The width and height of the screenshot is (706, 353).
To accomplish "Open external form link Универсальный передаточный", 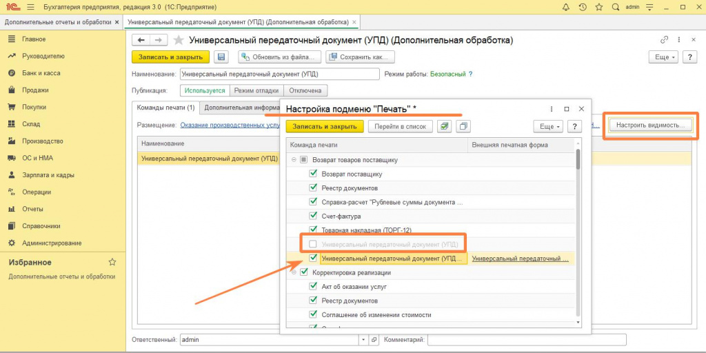I will (x=520, y=259).
